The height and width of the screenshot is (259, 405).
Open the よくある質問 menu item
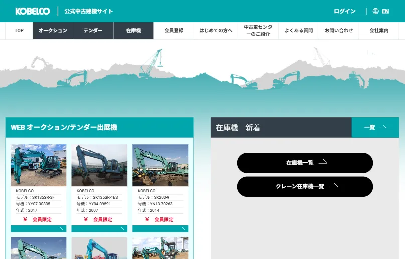coord(299,31)
